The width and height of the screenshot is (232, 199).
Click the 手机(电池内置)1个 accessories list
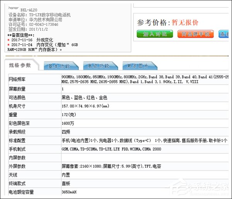click(x=144, y=140)
